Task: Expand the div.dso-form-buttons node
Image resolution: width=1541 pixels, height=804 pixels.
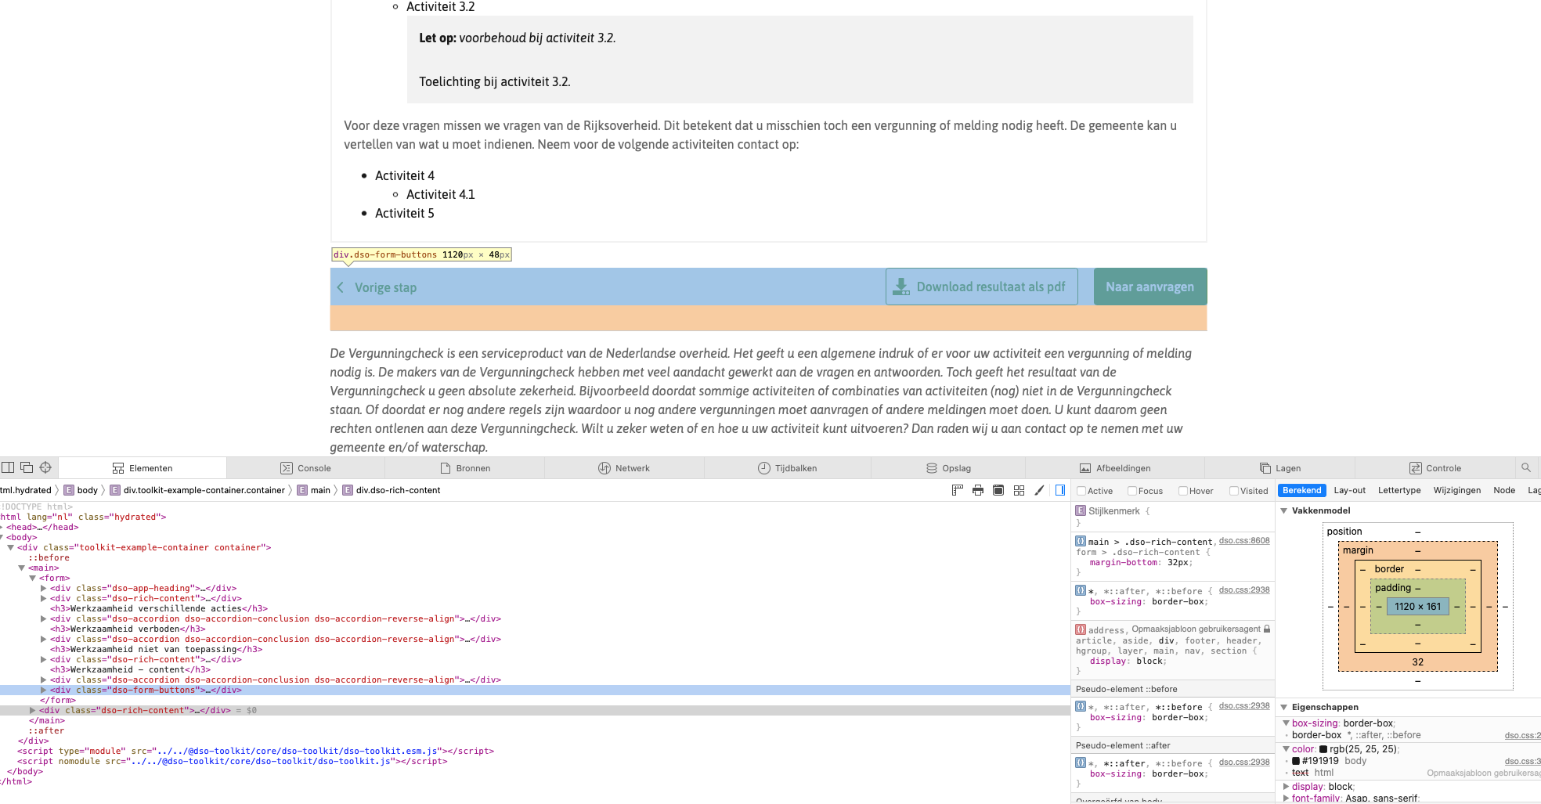Action: pyautogui.click(x=44, y=690)
